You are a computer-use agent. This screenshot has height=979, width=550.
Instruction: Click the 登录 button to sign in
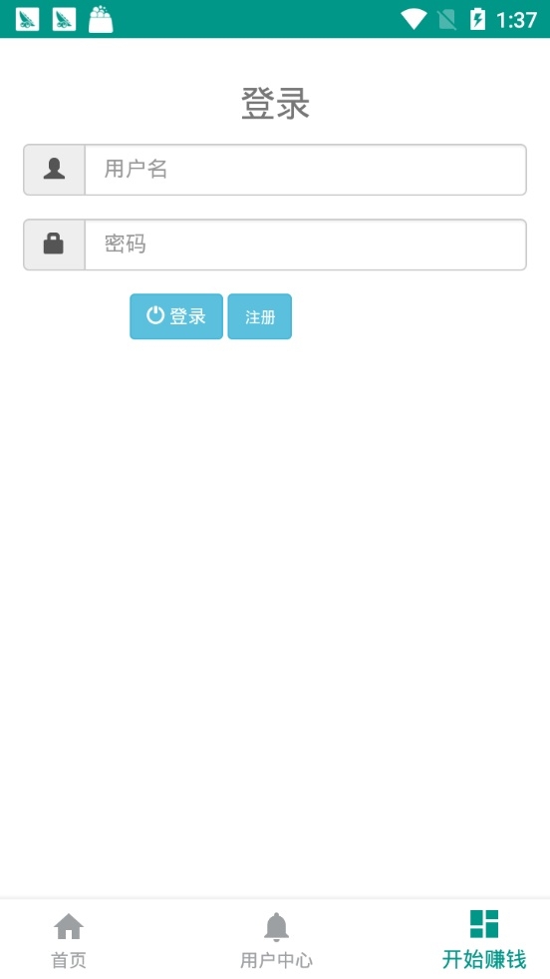tap(175, 316)
